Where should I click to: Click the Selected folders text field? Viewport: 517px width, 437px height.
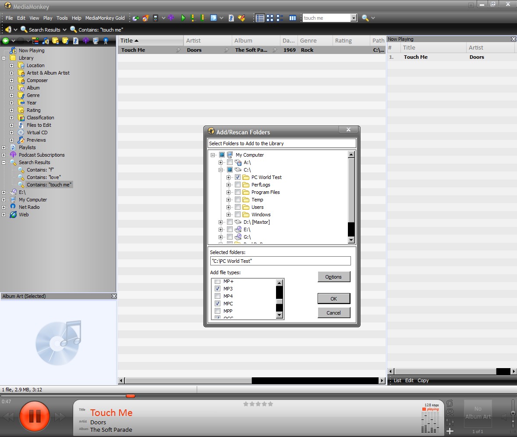click(280, 261)
